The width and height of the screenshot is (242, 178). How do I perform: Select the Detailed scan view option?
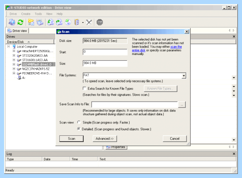coord(79,129)
